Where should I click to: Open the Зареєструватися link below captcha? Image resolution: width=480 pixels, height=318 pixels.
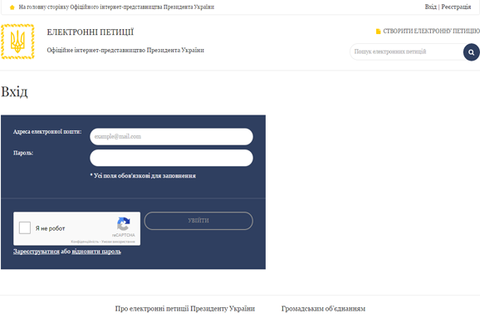point(36,252)
